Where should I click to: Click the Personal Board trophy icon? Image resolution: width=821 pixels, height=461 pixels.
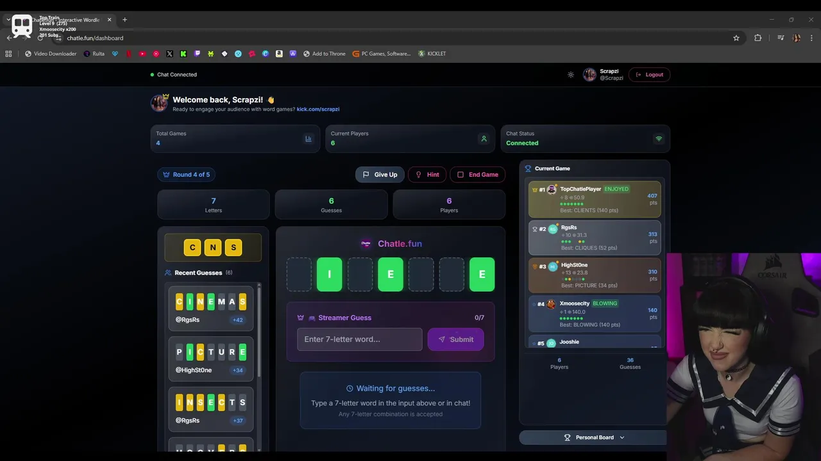(x=567, y=437)
